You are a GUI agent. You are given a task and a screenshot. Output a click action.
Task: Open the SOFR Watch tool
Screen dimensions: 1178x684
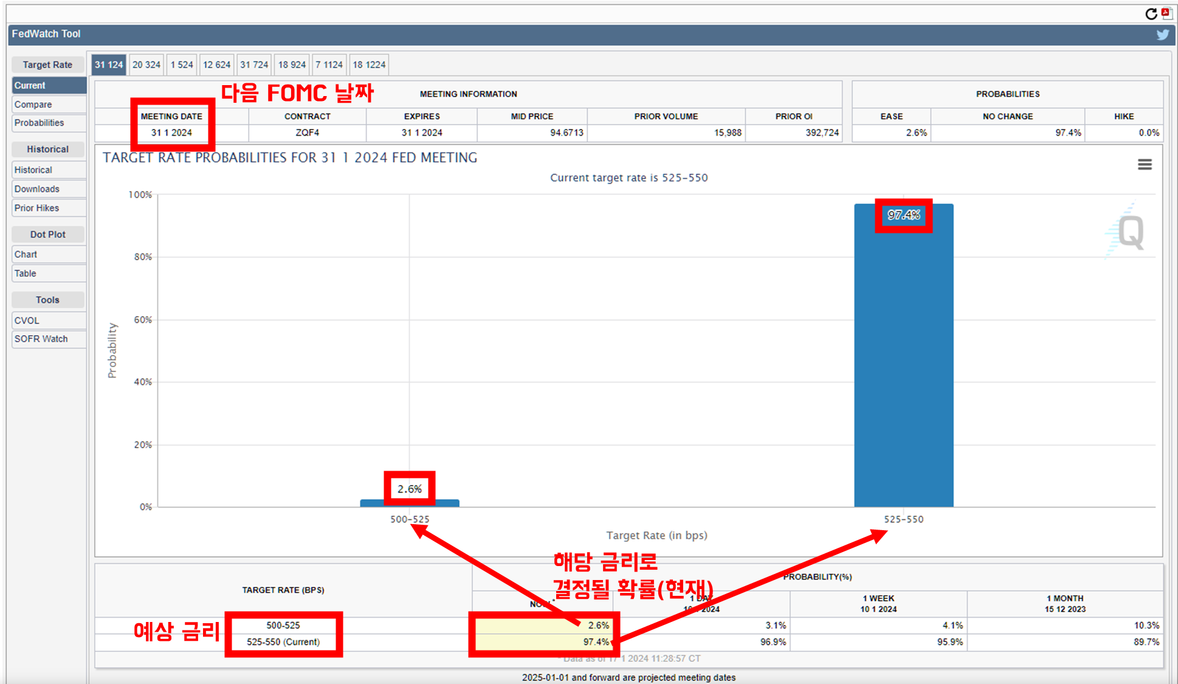[x=49, y=339]
